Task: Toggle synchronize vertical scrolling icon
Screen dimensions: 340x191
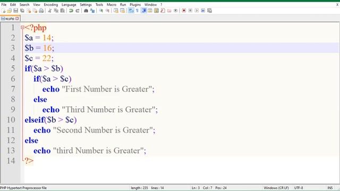Action: point(116,11)
